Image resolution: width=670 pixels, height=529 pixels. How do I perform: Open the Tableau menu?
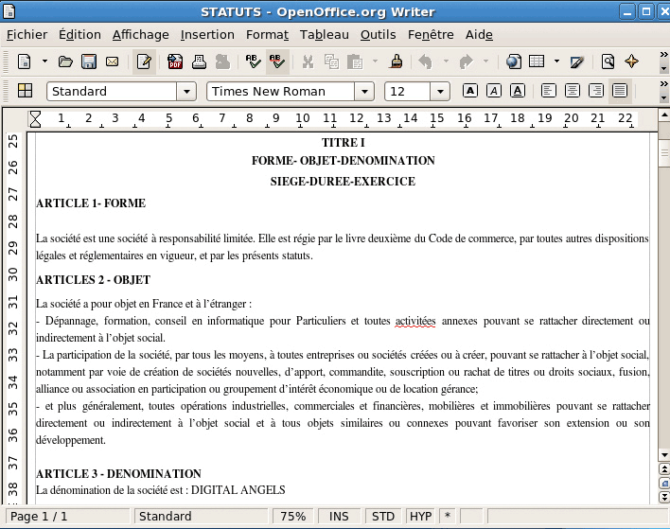click(324, 35)
